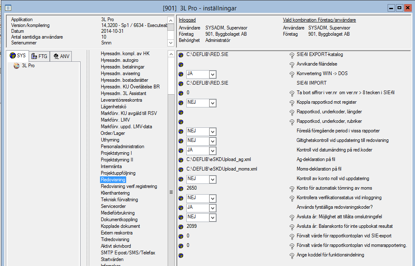This screenshot has width=415, height=266.
Task: Click the SIE-fil EXPORT-katalog path field
Action: 207,54
